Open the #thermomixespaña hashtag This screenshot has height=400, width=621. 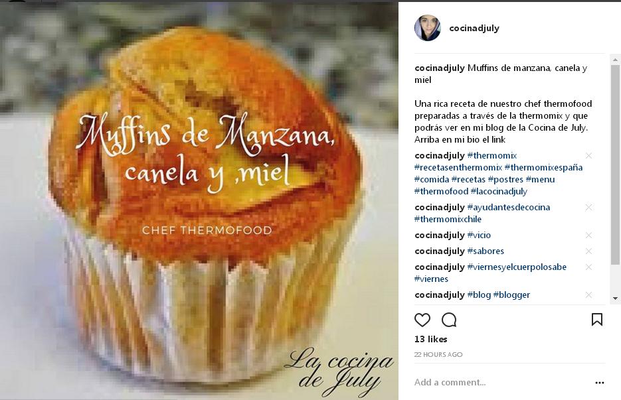(x=543, y=167)
